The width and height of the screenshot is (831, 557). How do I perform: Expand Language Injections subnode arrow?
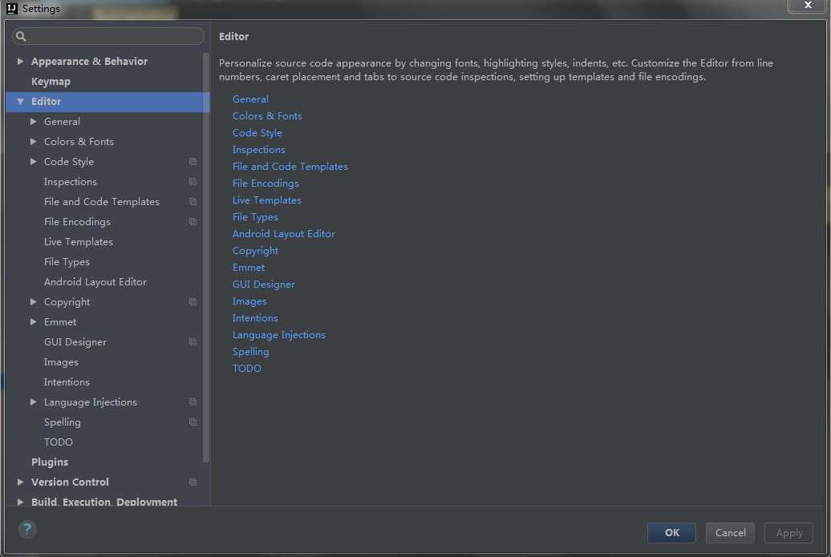point(34,402)
